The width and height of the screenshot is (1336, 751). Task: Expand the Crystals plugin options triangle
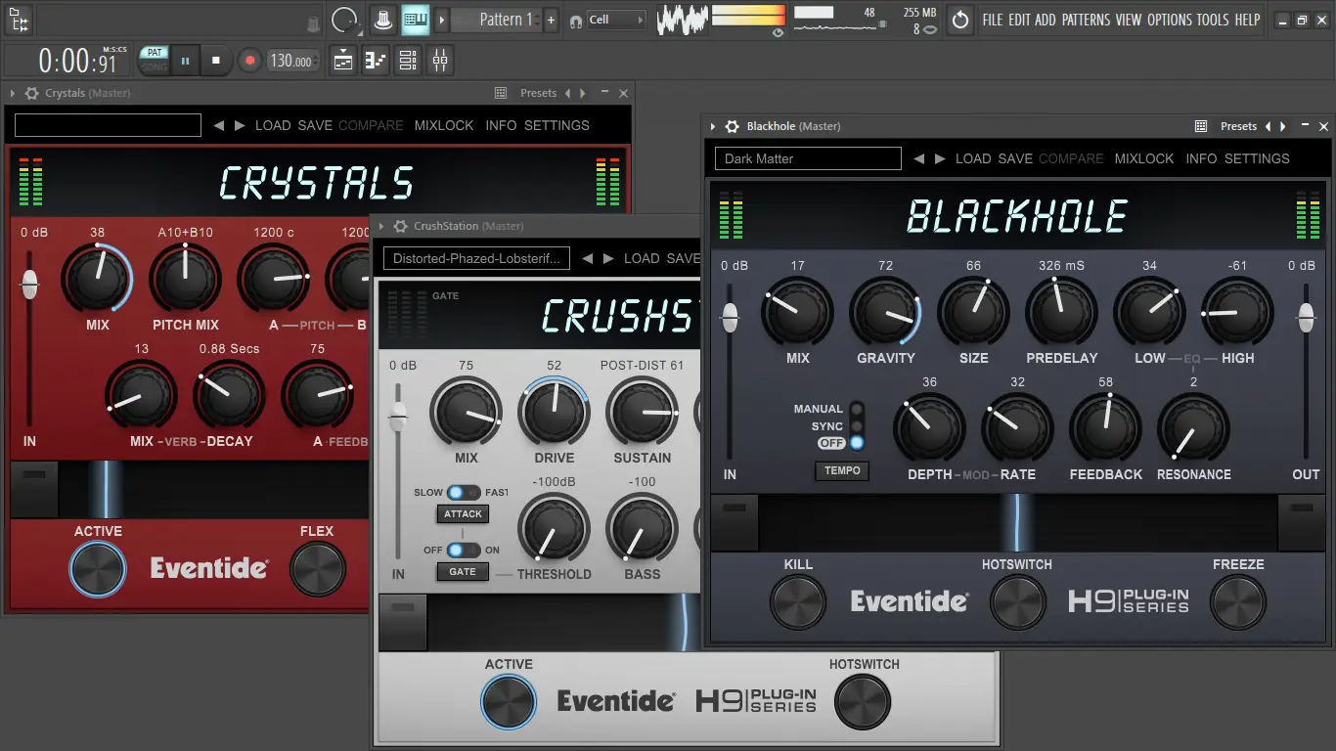pos(12,93)
